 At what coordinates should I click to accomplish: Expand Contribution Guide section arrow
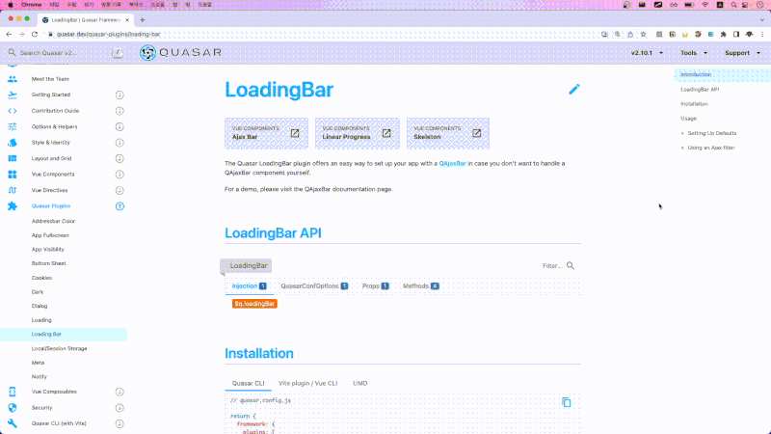coord(120,111)
